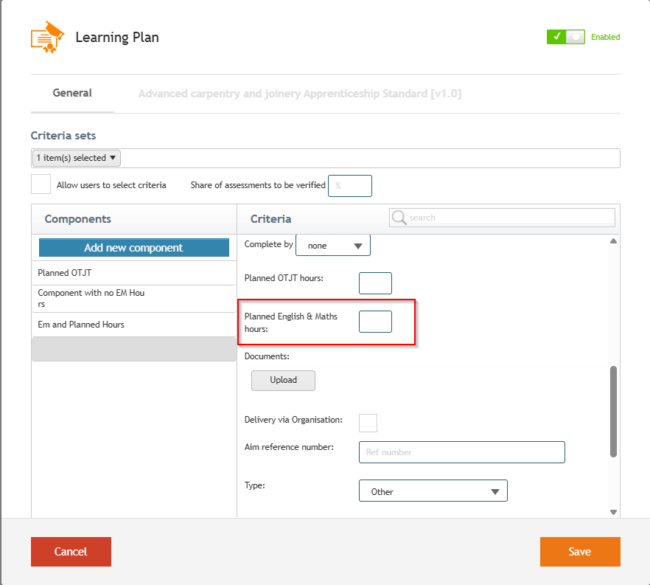
Task: Click the Aim reference number field
Action: [462, 452]
